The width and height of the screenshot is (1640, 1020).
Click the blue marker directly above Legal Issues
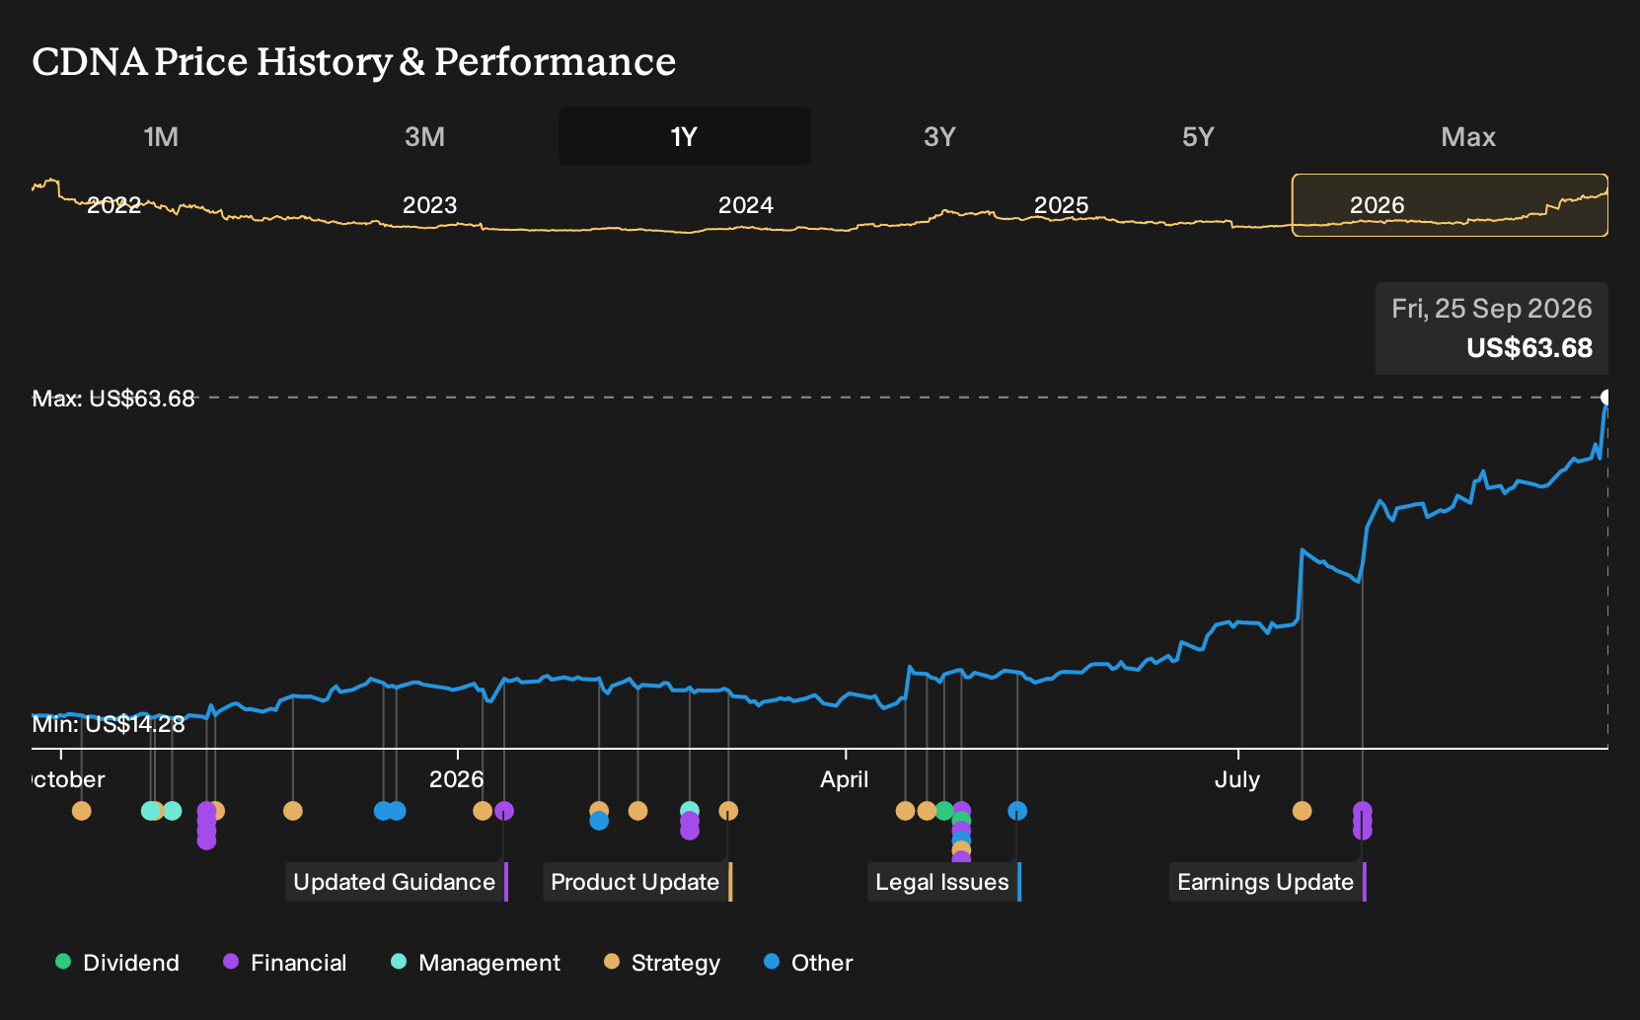pos(1017,811)
